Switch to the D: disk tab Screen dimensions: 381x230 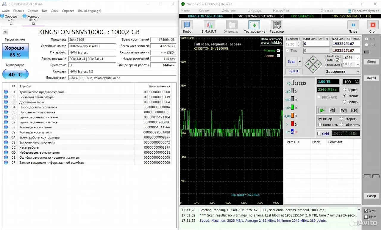(x=33, y=20)
